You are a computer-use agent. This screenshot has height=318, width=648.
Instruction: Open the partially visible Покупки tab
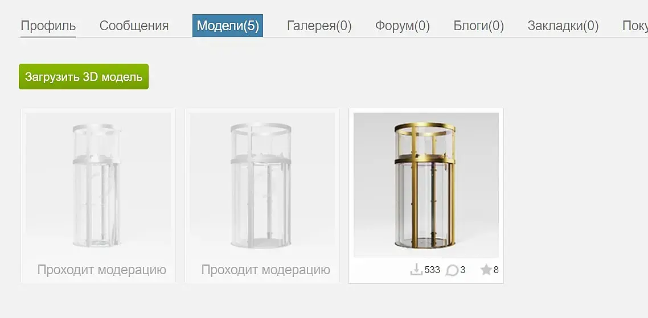[x=635, y=26]
